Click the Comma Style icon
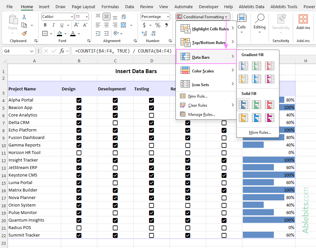This screenshot has height=248, width=316. pos(167,25)
